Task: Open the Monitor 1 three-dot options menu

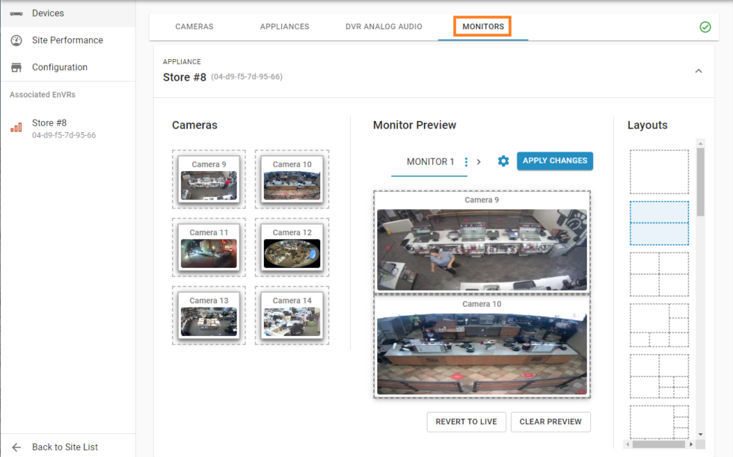Action: click(467, 161)
